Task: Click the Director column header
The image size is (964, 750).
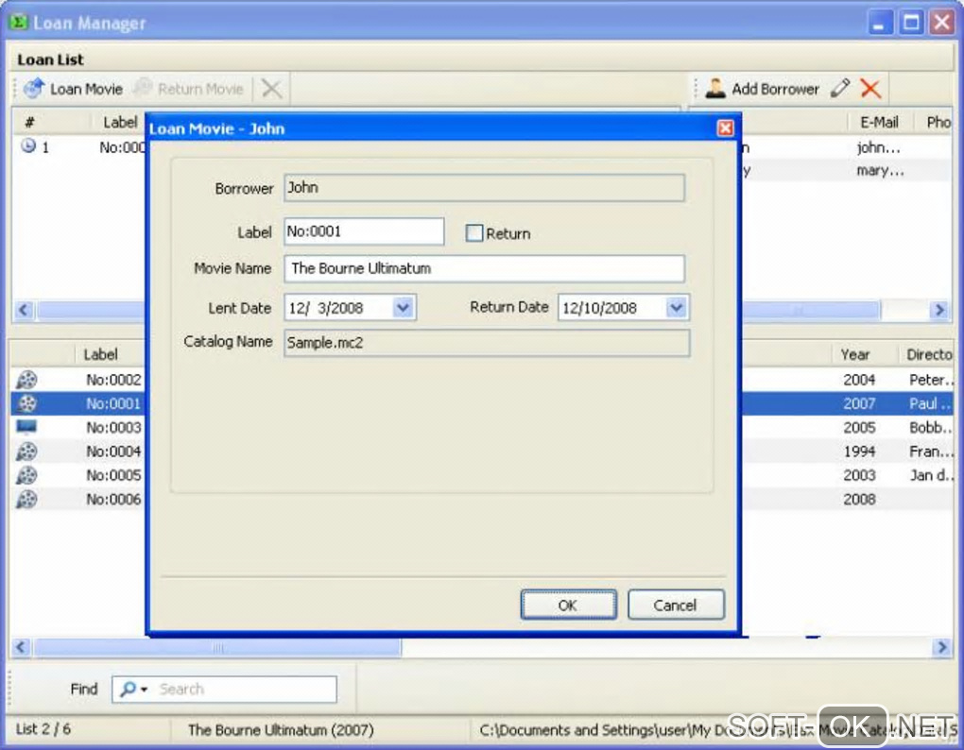Action: (929, 354)
